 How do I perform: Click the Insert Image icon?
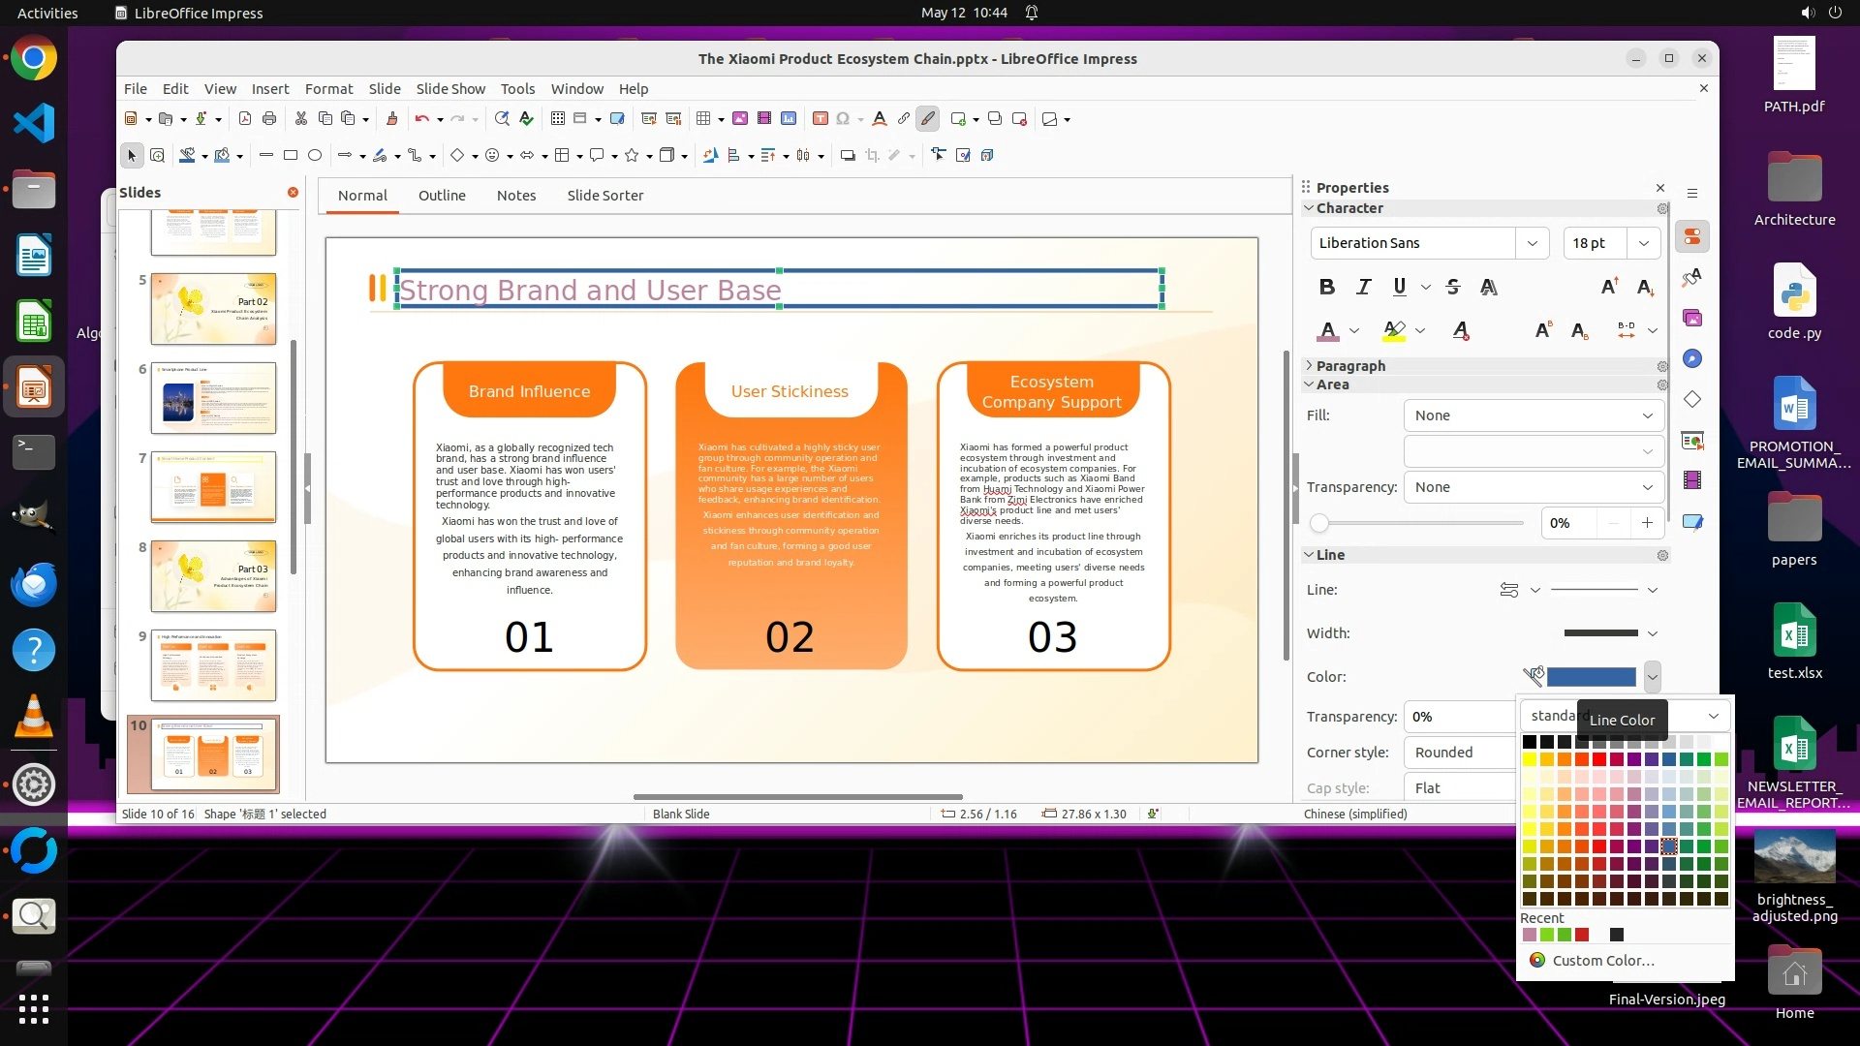point(740,119)
